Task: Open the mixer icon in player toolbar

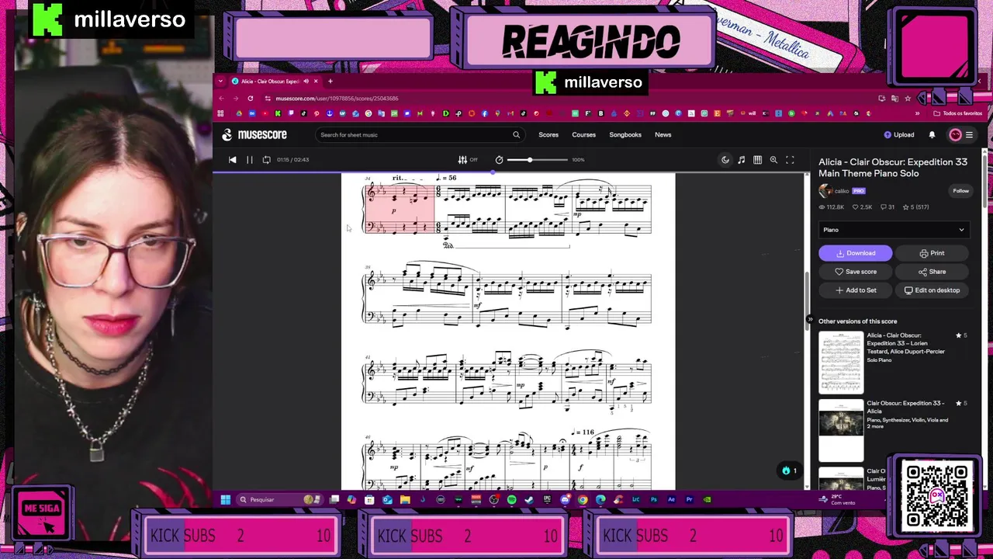Action: point(462,159)
